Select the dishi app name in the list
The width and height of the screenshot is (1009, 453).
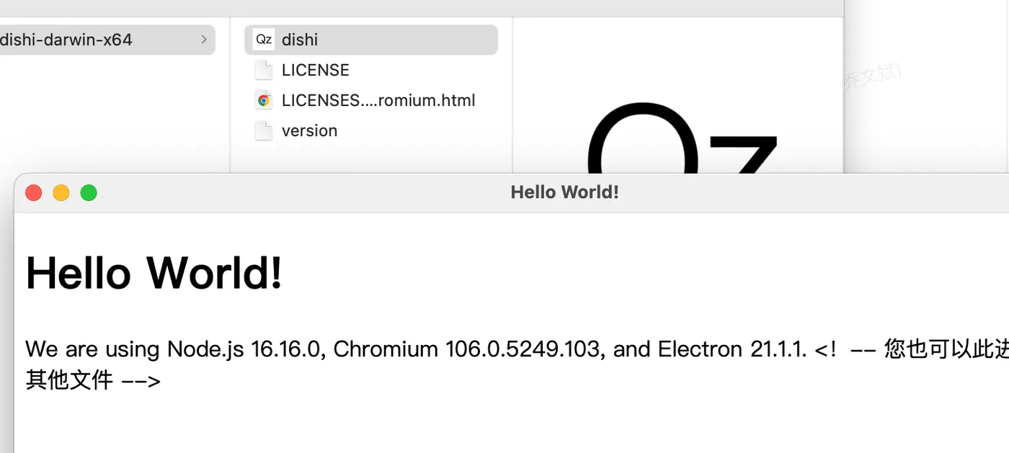point(300,40)
